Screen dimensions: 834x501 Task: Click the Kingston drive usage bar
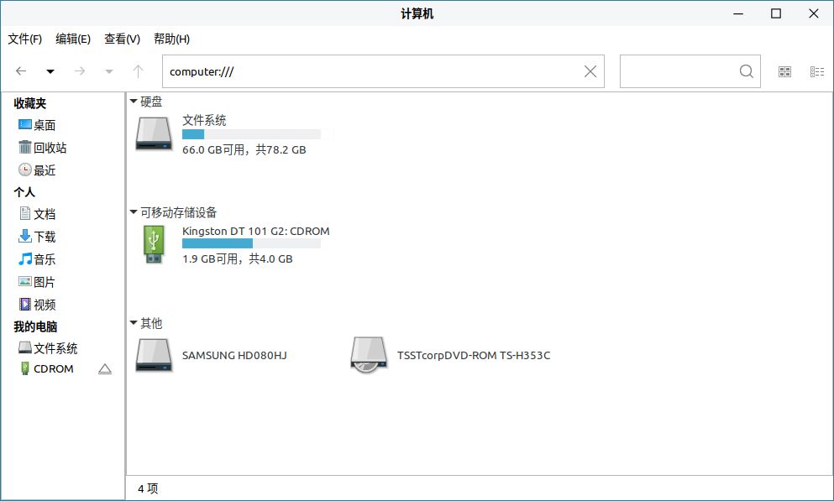pos(252,243)
